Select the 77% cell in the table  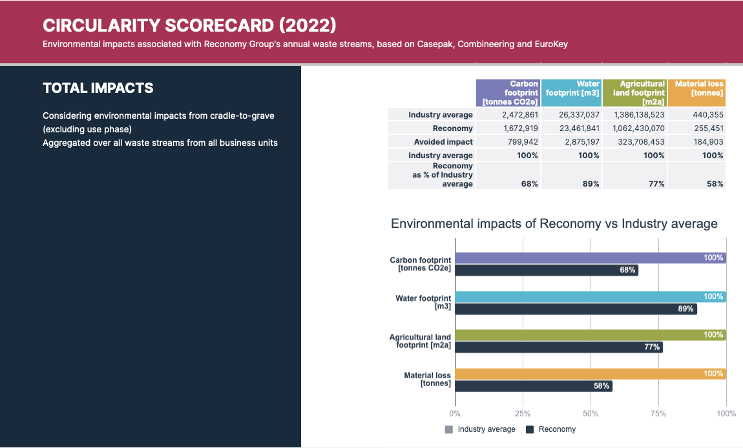coord(634,175)
